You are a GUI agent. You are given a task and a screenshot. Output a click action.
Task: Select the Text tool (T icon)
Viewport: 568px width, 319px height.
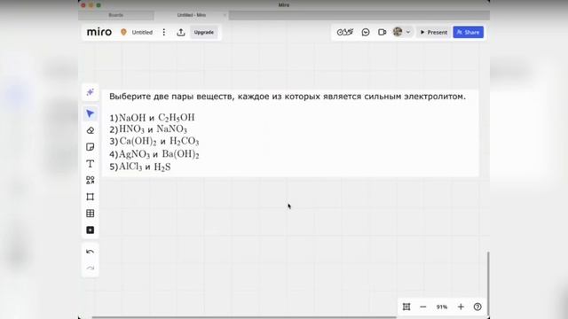coord(91,164)
